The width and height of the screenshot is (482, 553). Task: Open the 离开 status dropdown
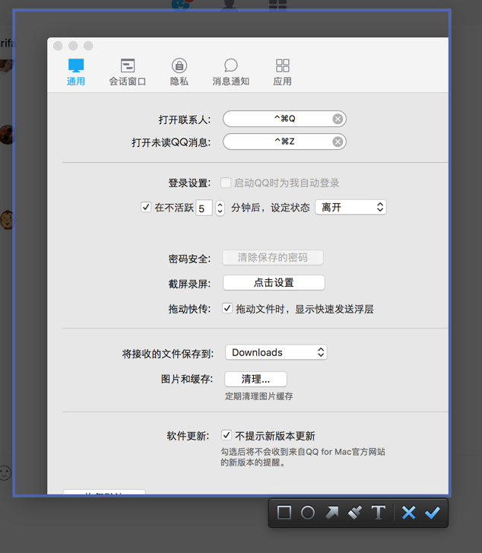[350, 207]
